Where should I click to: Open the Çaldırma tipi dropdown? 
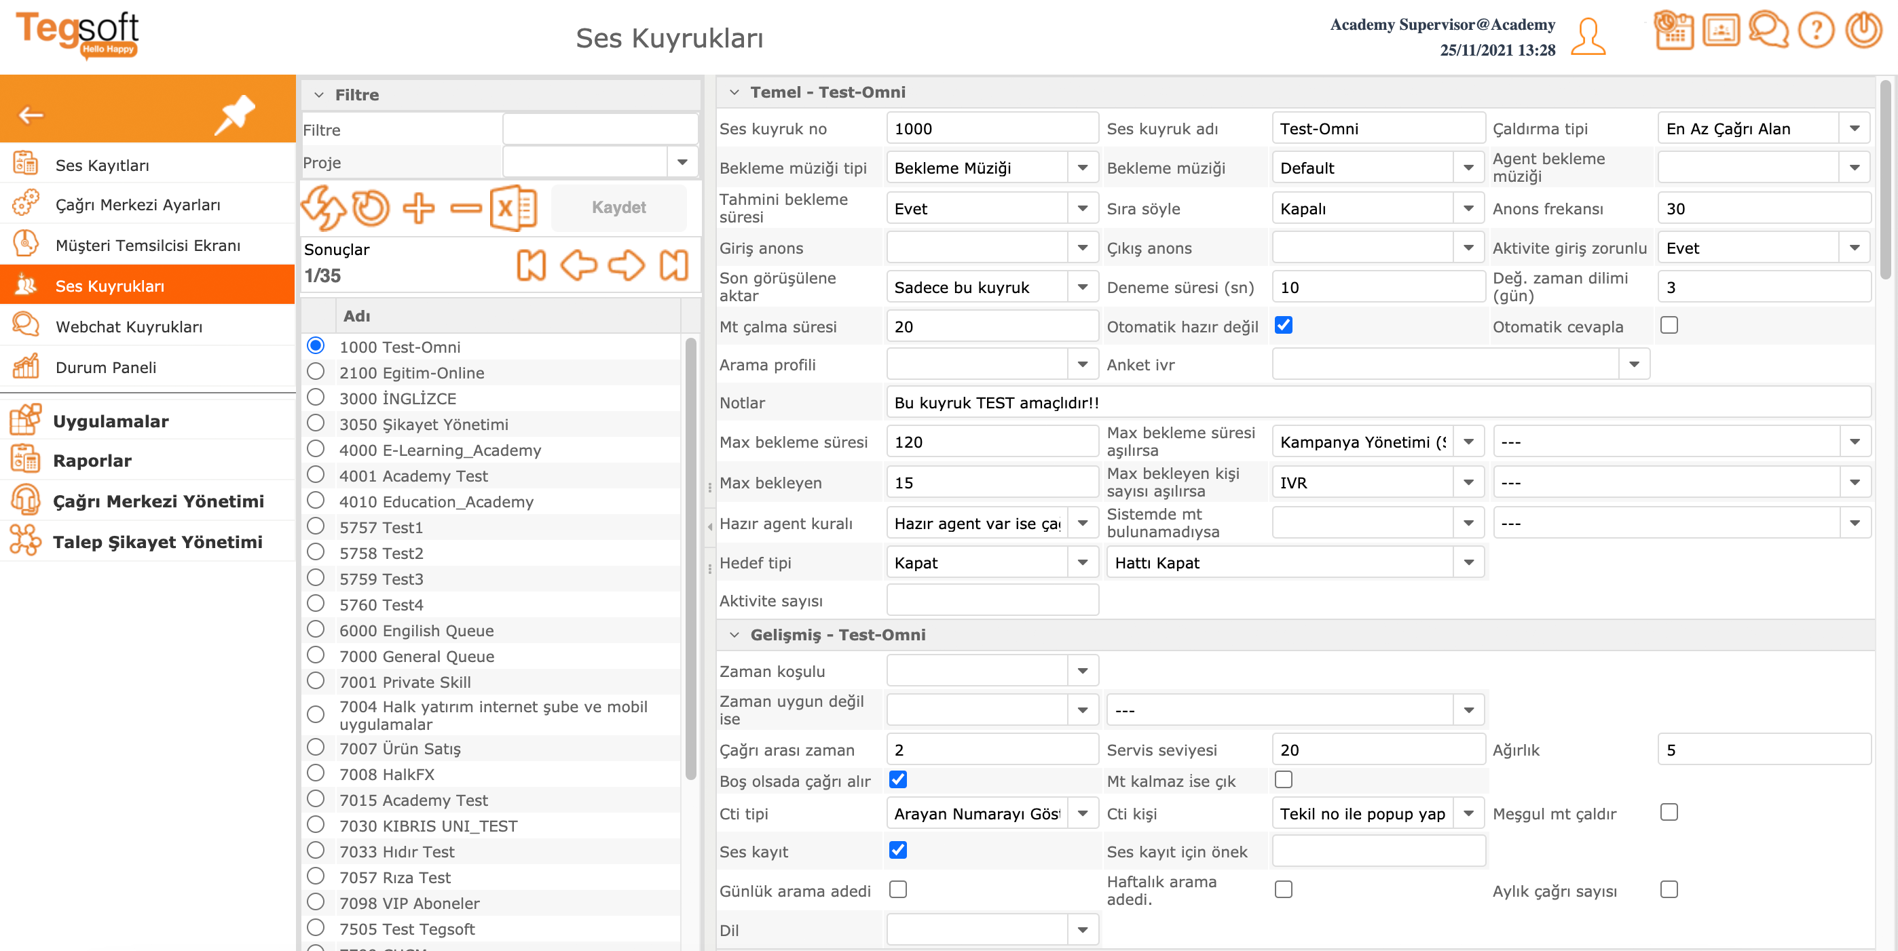click(x=1855, y=128)
